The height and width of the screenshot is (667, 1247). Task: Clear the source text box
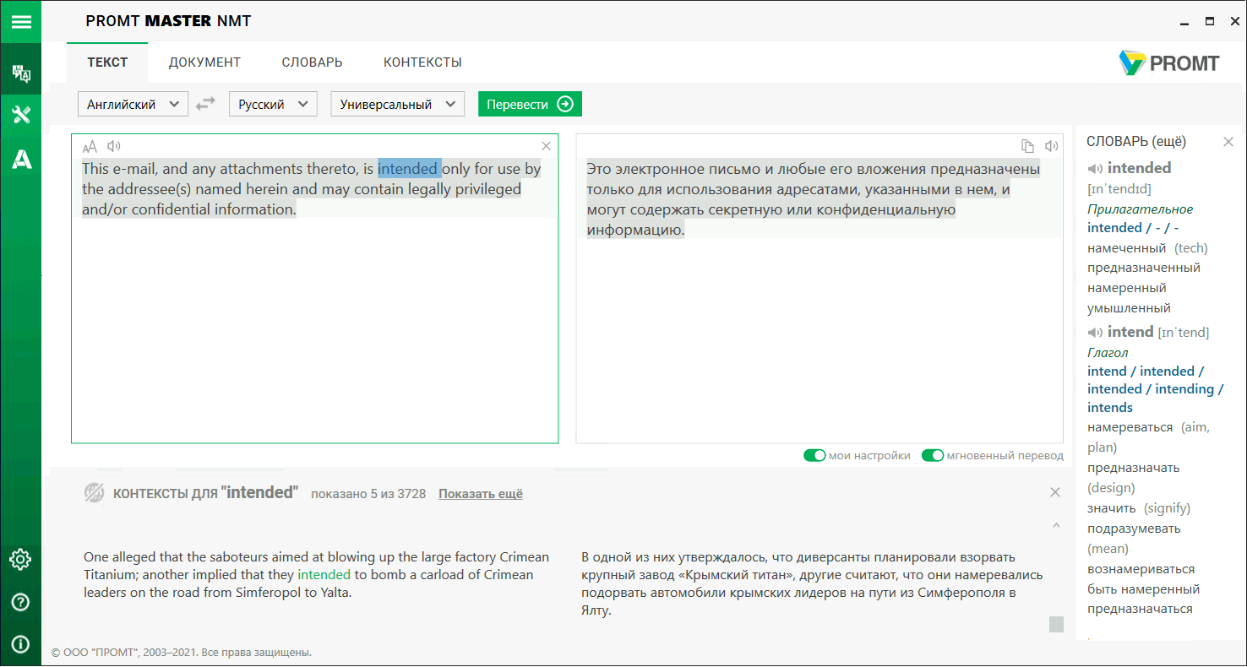click(x=546, y=146)
